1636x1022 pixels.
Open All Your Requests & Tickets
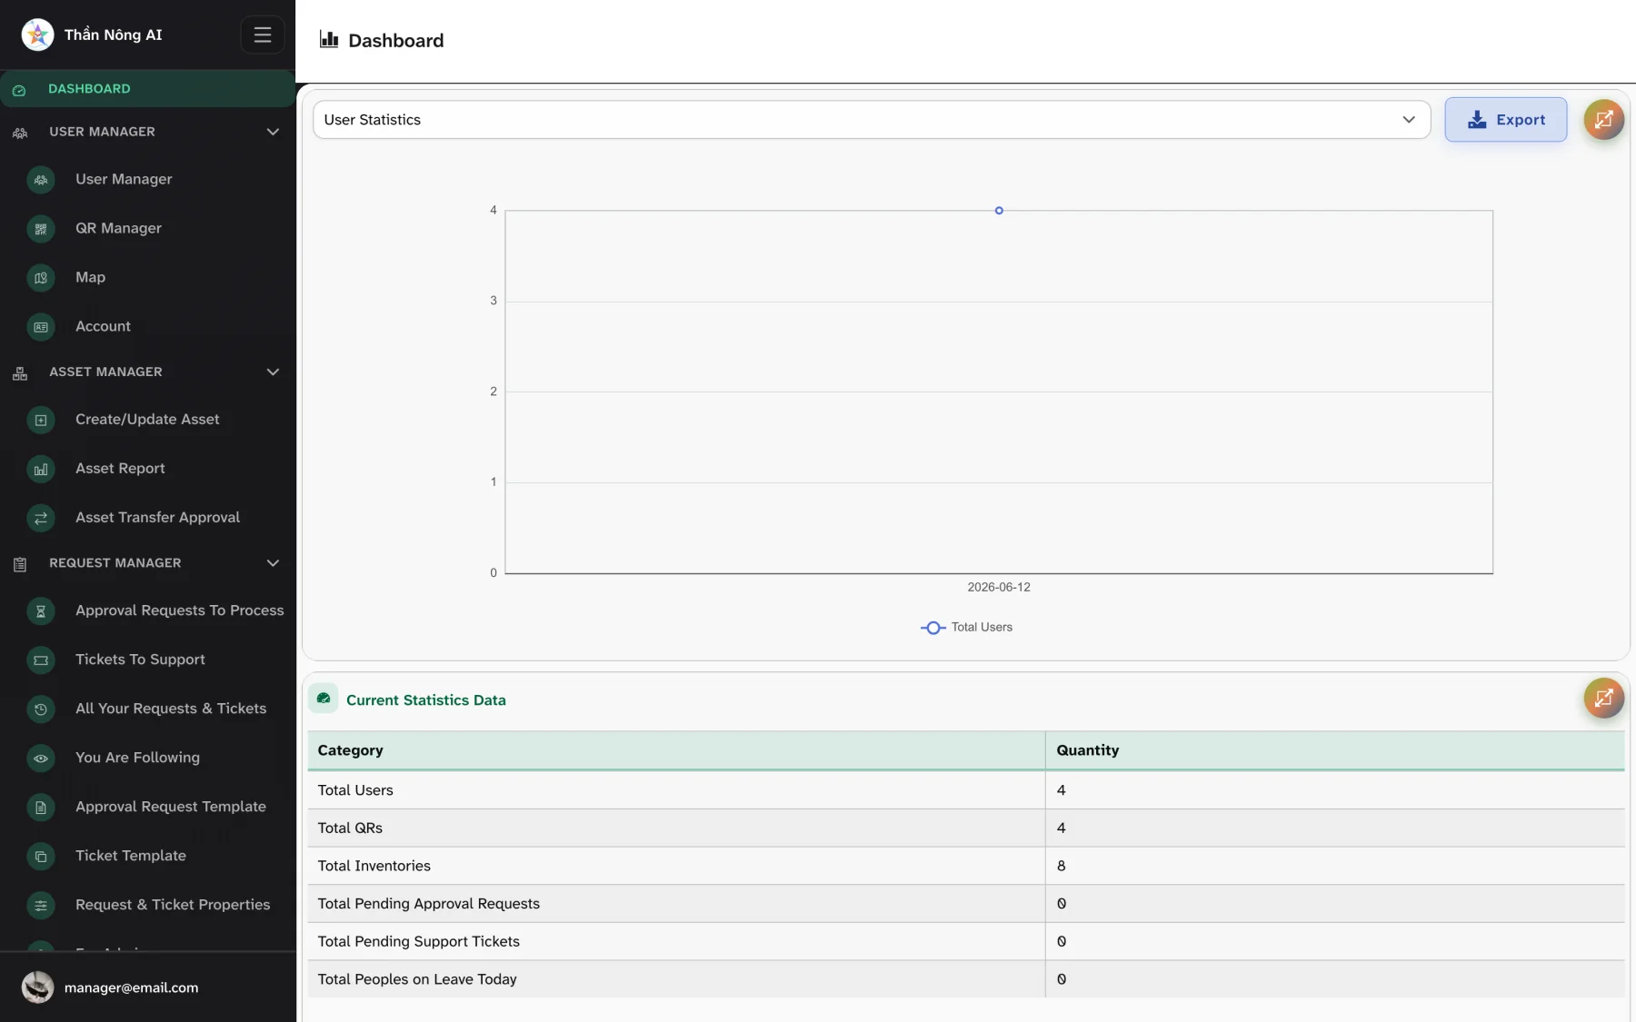point(171,709)
